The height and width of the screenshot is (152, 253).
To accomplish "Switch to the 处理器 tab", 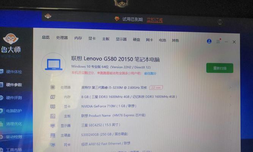I will (x=62, y=38).
